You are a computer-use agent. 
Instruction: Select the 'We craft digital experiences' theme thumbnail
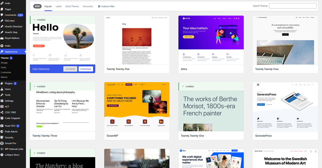(211, 158)
